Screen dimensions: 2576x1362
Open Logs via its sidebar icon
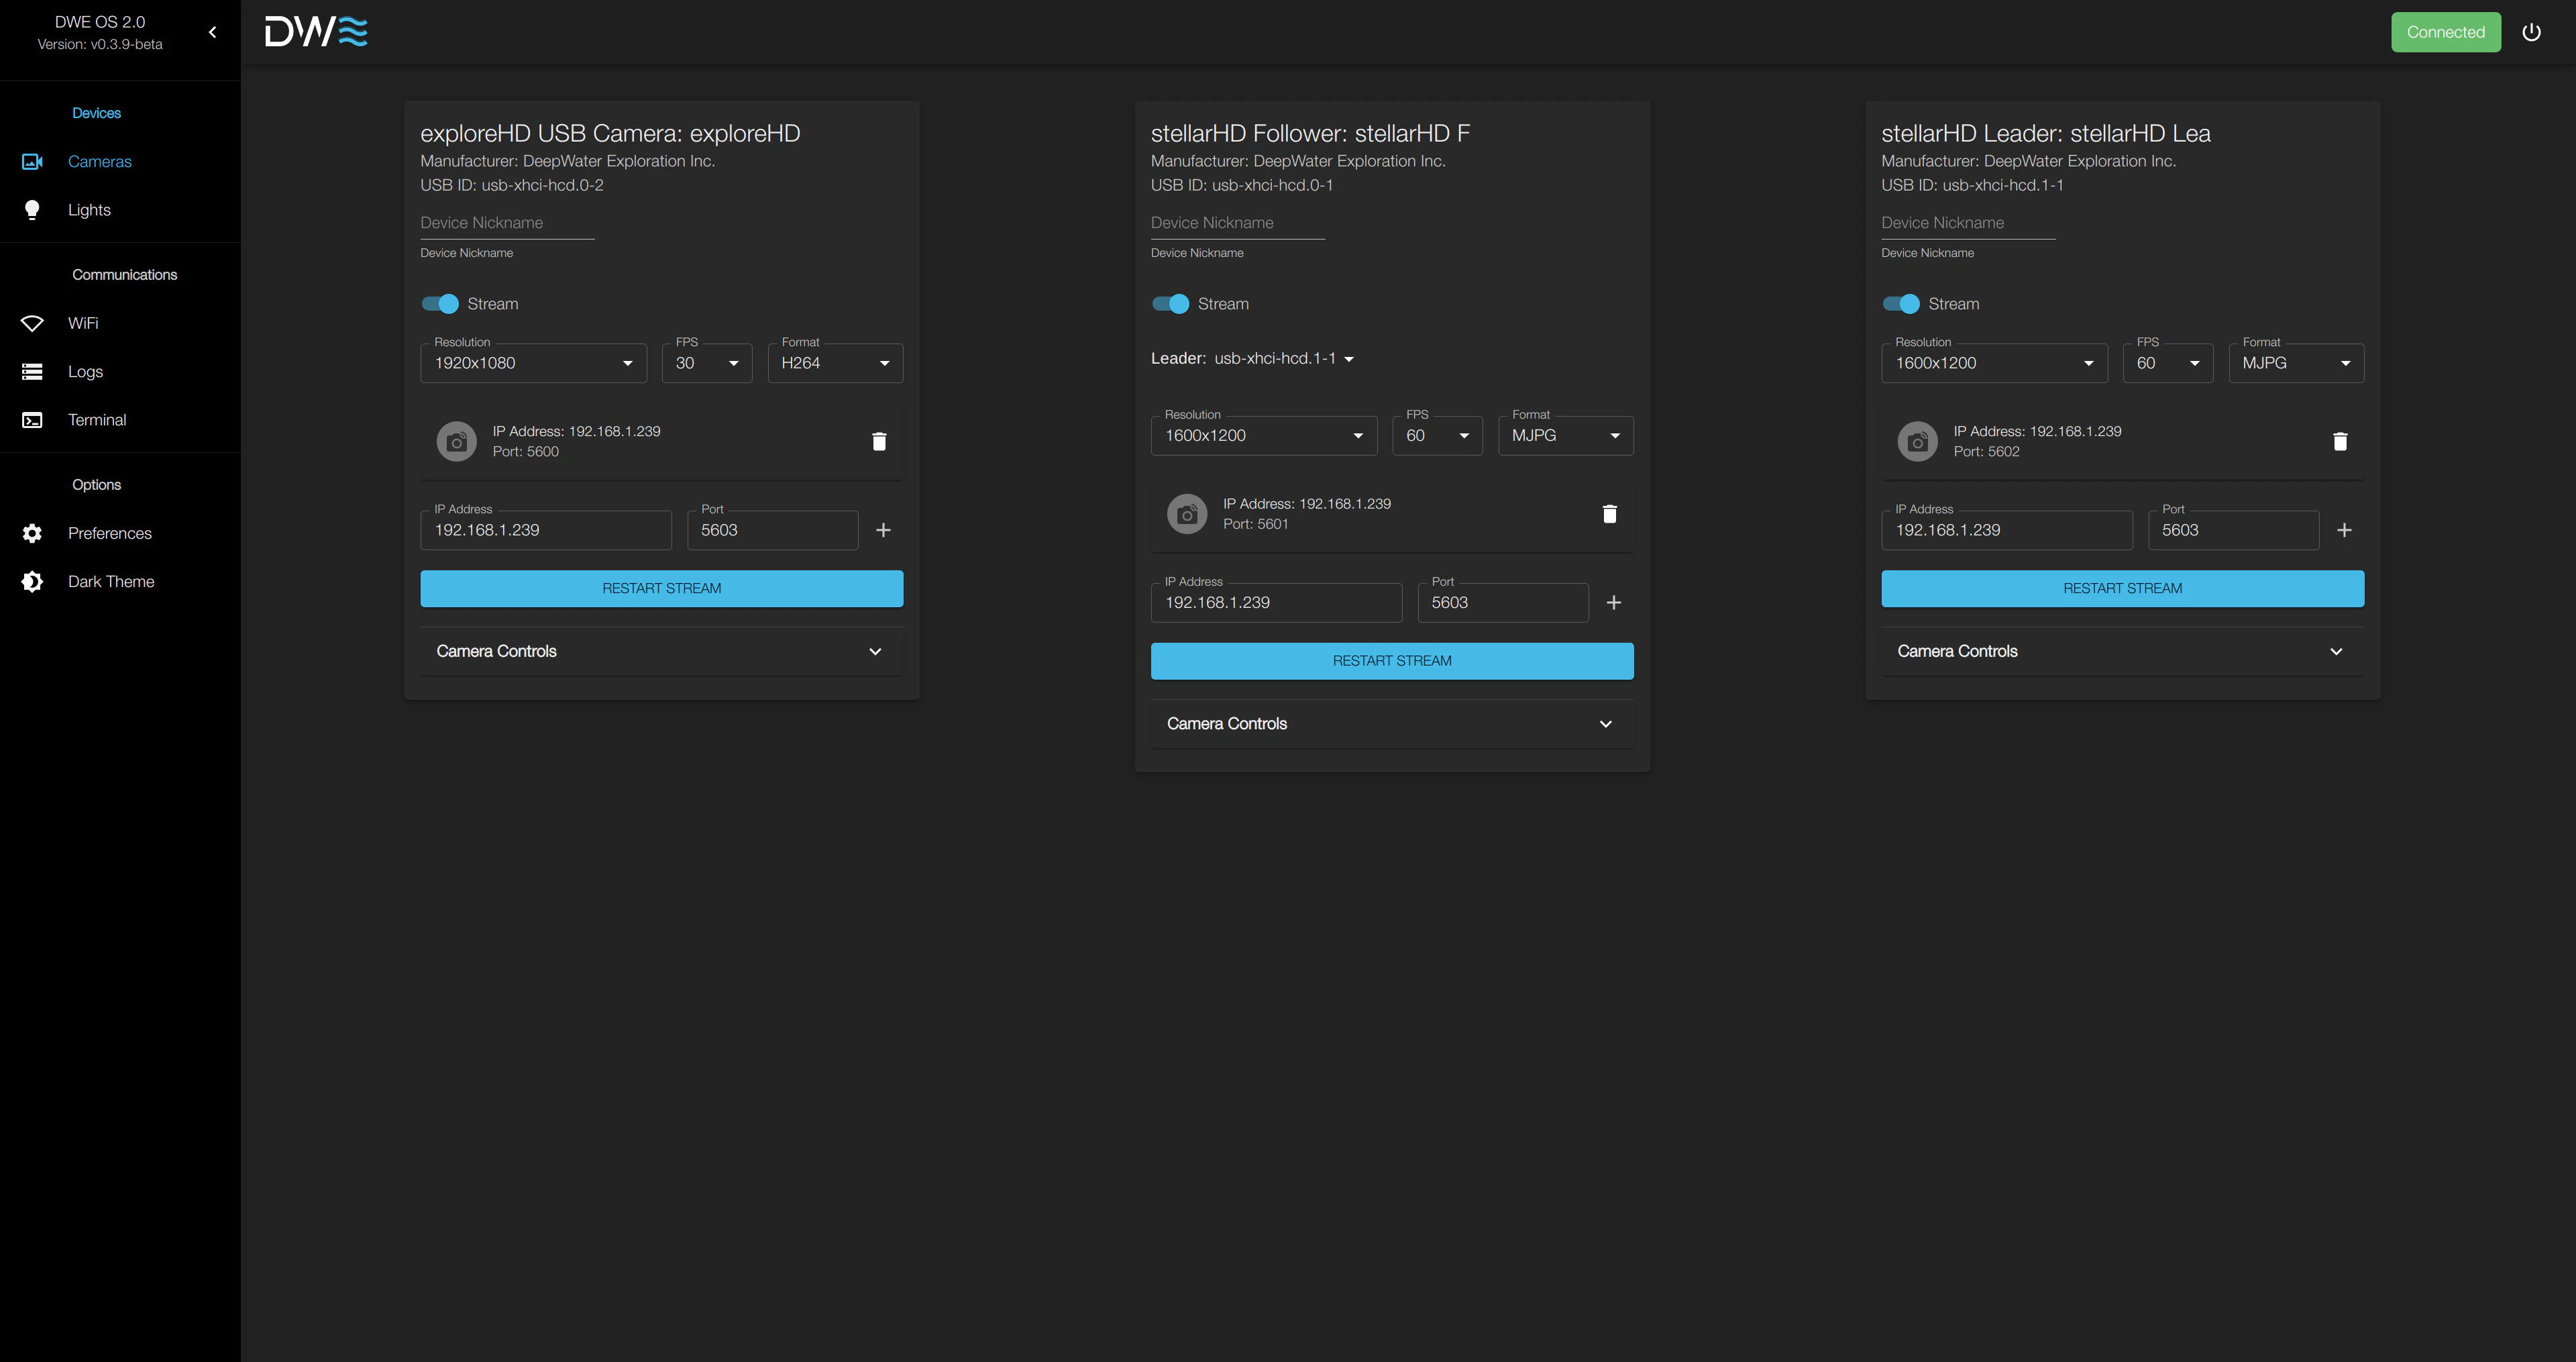[32, 371]
